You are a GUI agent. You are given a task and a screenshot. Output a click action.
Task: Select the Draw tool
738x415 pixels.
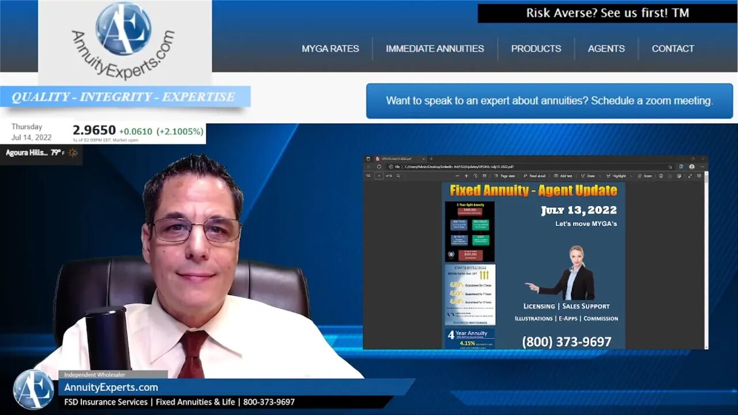(588, 176)
